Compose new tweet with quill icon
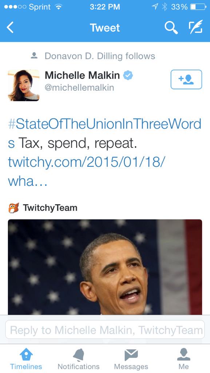This screenshot has height=373, width=210. point(196,27)
